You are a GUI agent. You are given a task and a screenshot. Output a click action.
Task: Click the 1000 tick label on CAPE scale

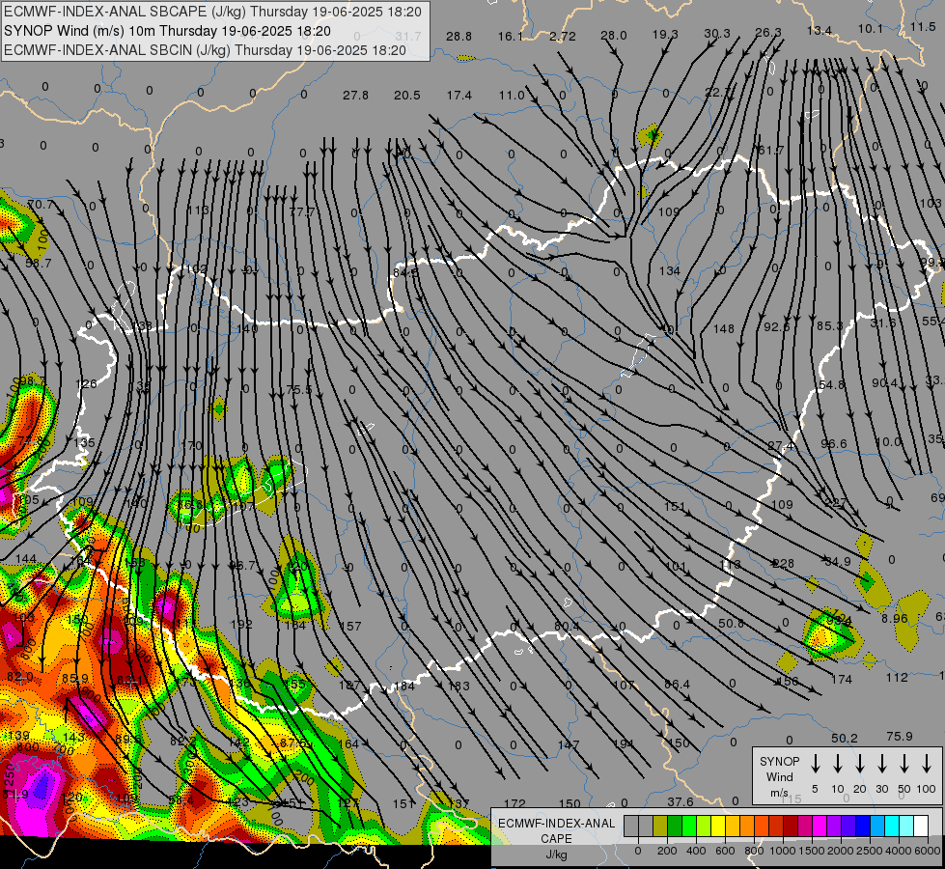coord(782,851)
